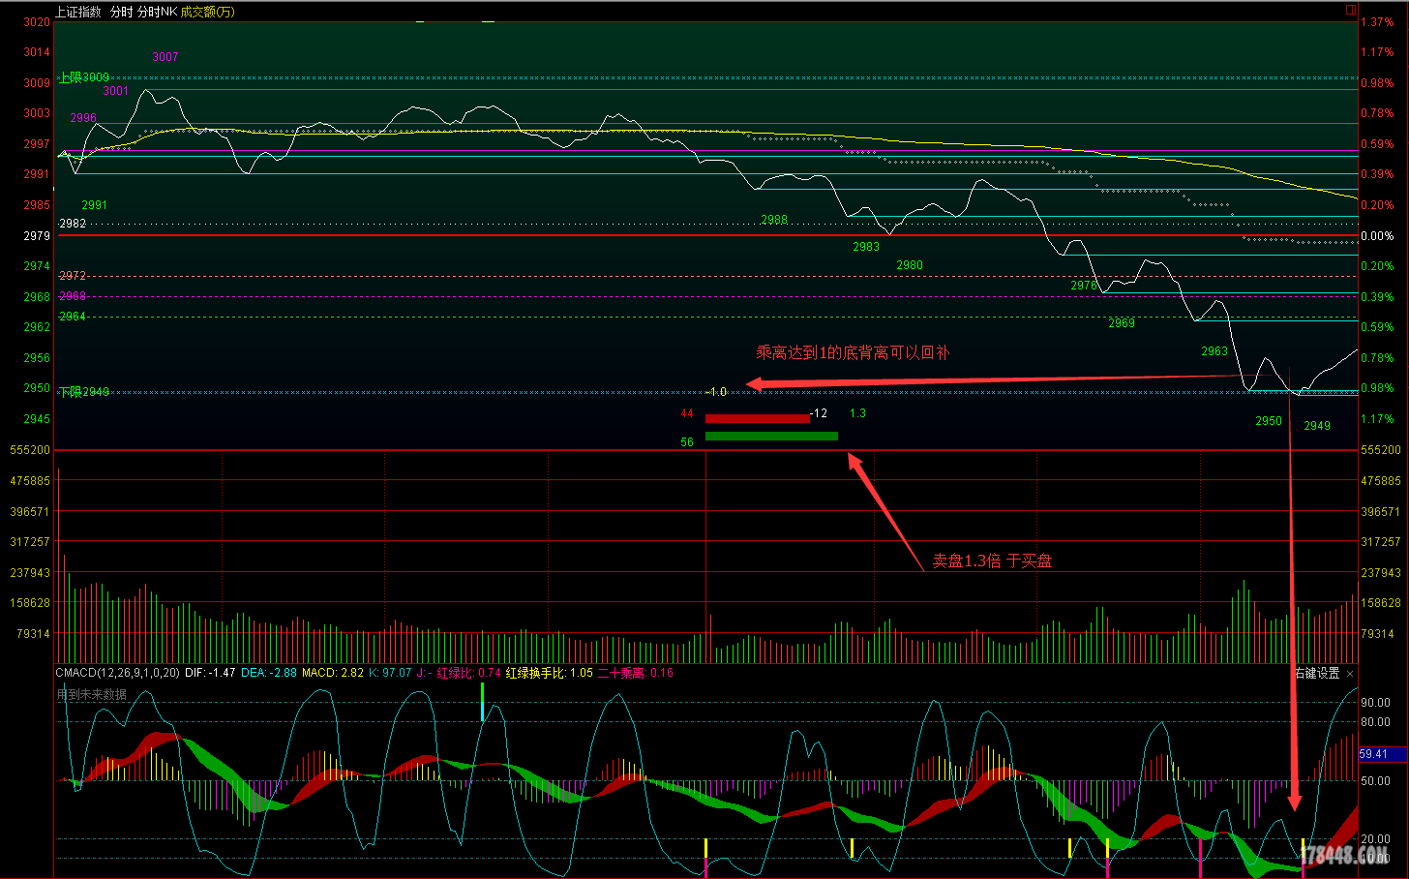The width and height of the screenshot is (1409, 879).
Task: Click the green 2963 price label
Action: [1214, 352]
